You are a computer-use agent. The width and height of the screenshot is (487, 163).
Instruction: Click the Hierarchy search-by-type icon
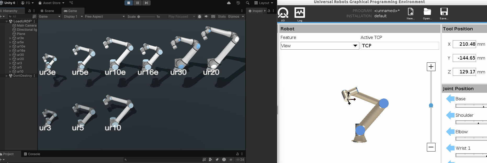[x=34, y=16]
